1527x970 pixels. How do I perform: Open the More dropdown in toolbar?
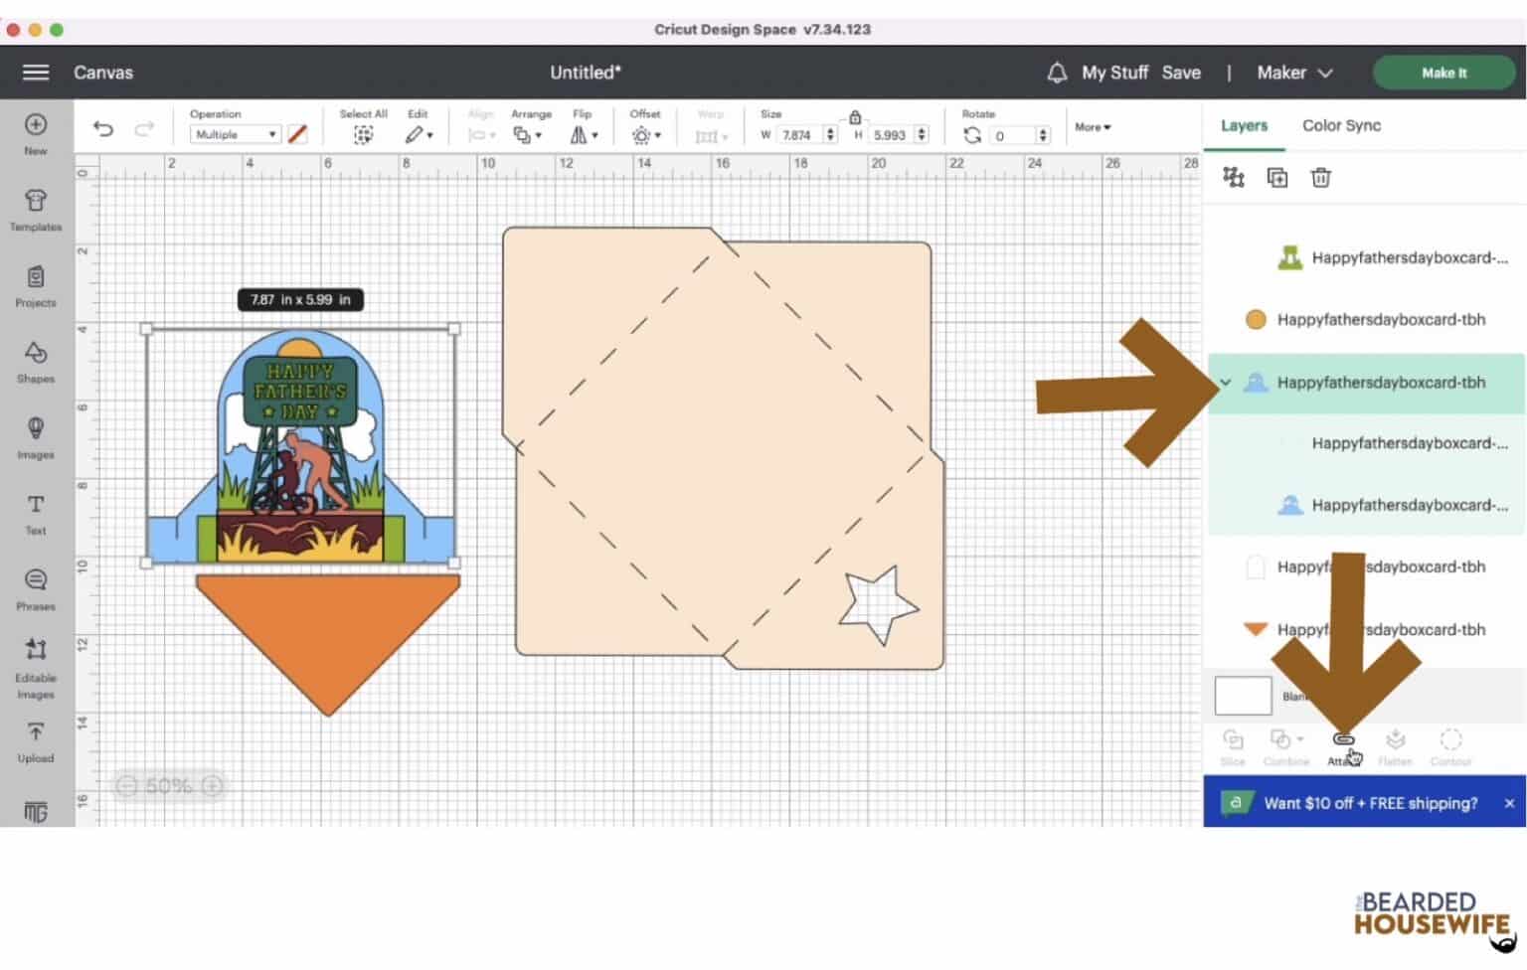[1093, 127]
